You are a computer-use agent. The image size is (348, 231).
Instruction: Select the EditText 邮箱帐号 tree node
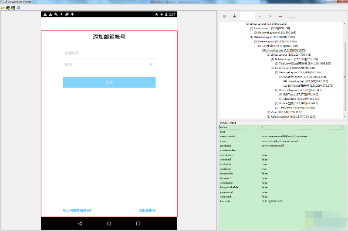coord(308,85)
